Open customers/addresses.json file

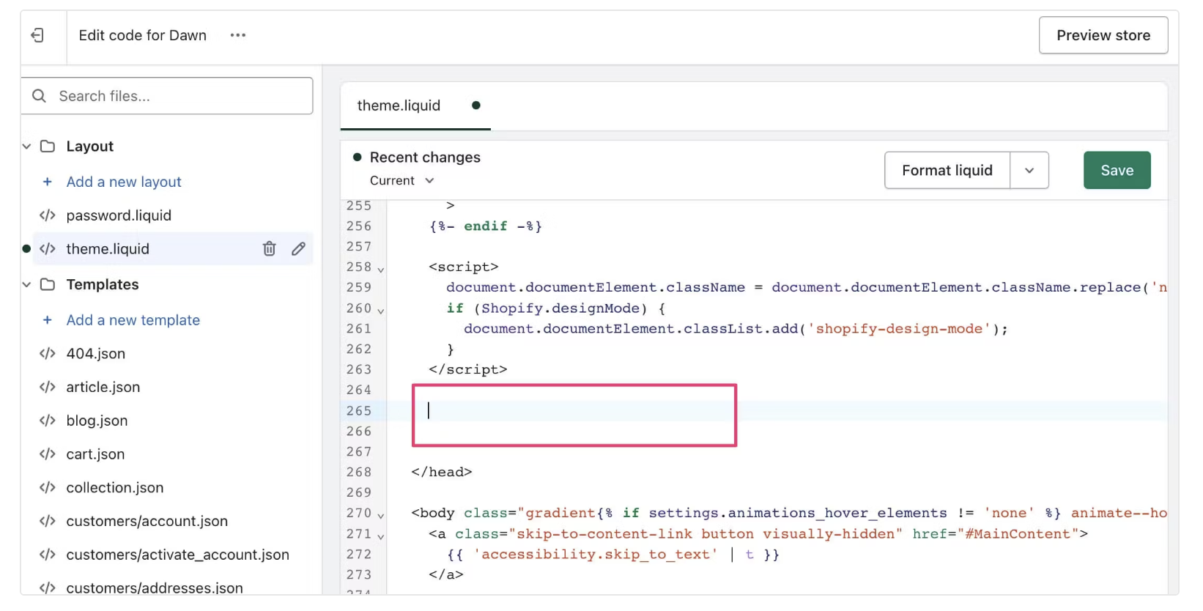click(155, 588)
